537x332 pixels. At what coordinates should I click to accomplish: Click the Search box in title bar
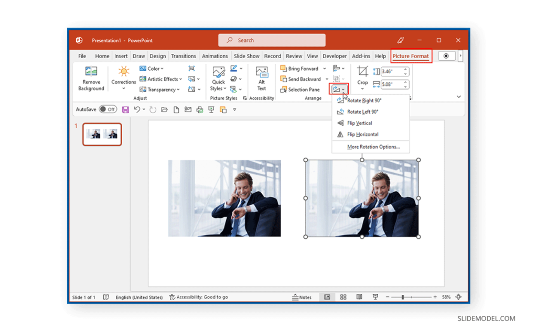[272, 40]
